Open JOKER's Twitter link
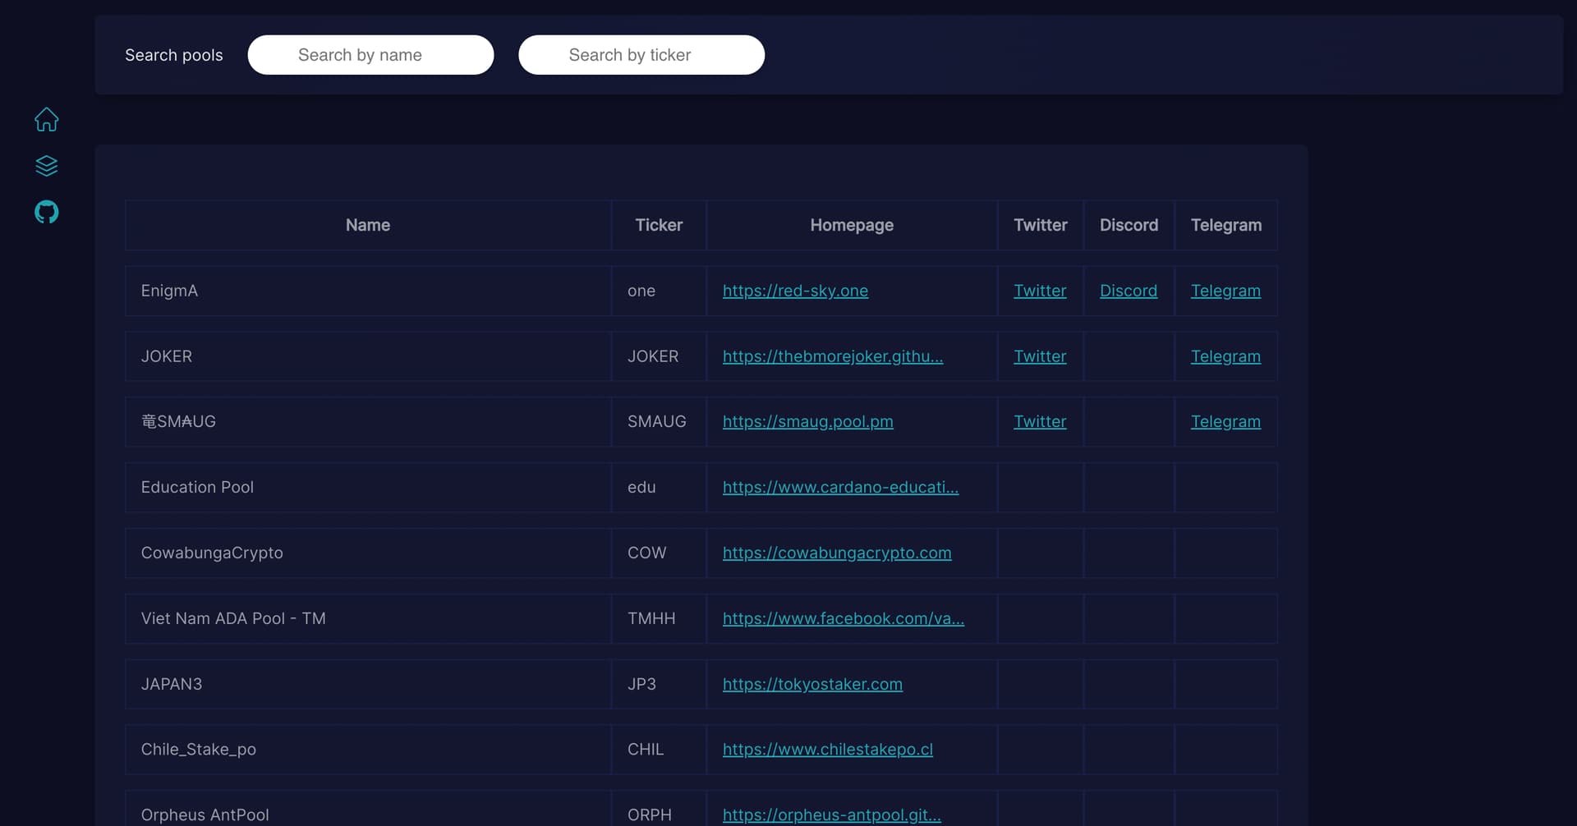This screenshot has height=826, width=1577. 1039,356
